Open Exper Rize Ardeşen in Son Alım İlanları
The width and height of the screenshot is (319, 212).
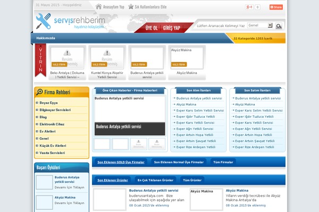[x=196, y=147]
